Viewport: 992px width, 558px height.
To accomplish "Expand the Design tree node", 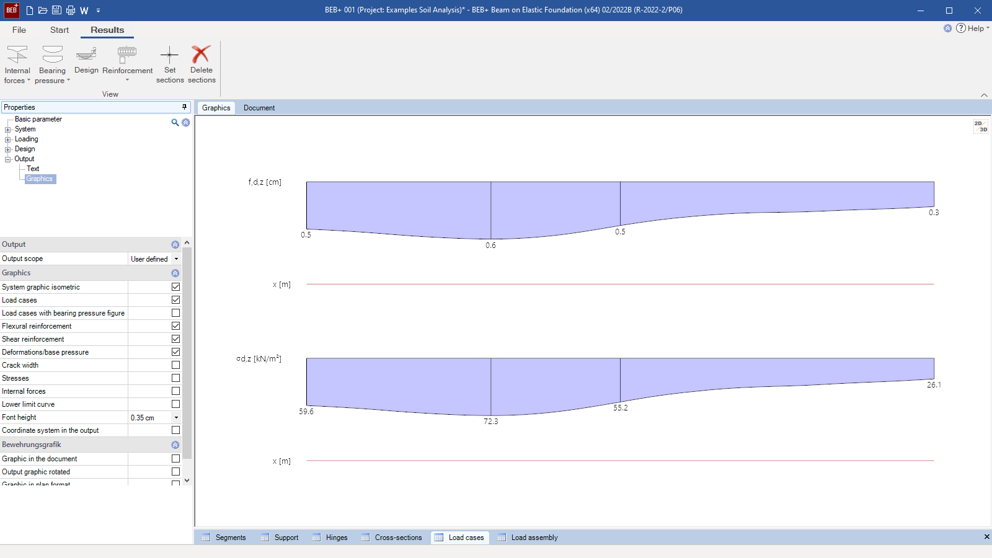I will (8, 149).
